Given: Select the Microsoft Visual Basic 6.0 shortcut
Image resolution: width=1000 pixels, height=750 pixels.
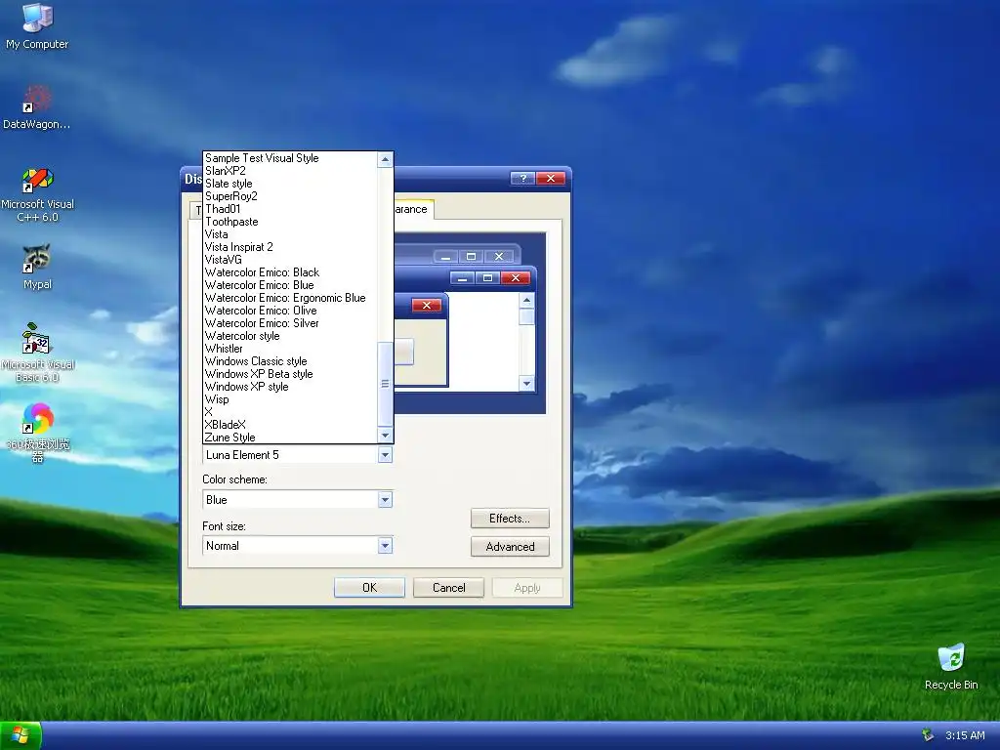Looking at the screenshot, I should pyautogui.click(x=37, y=352).
